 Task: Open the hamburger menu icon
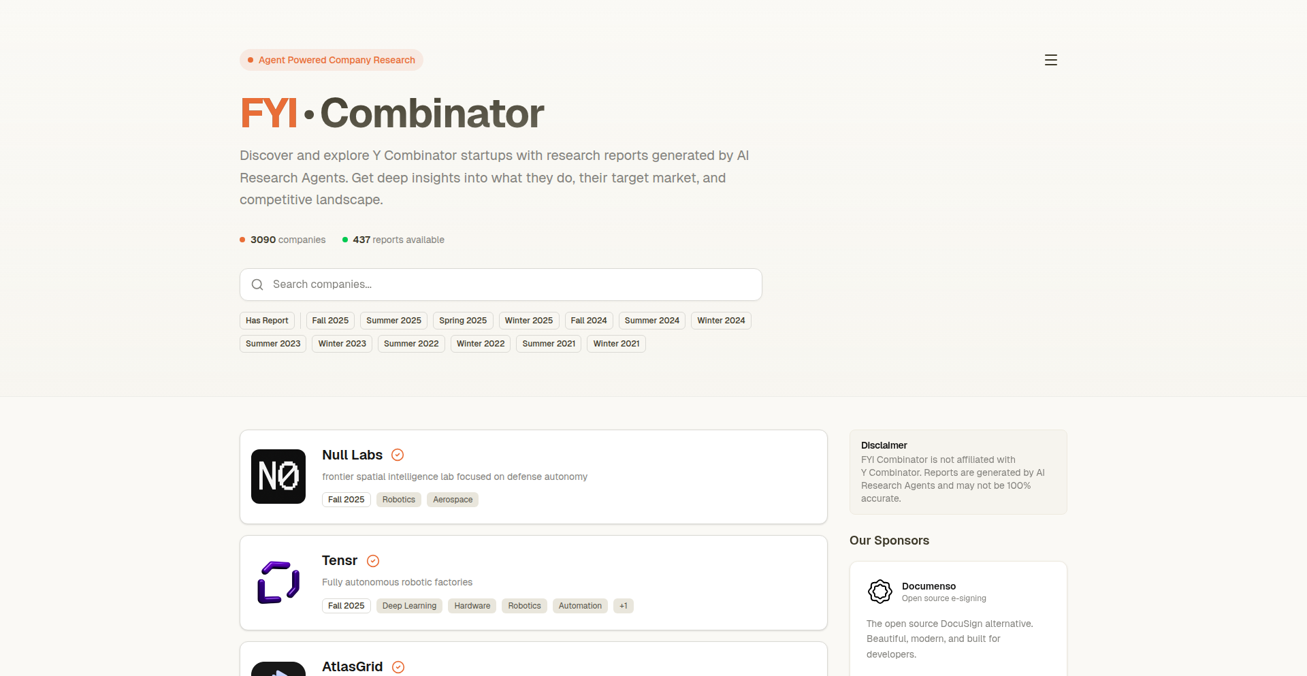click(x=1050, y=60)
